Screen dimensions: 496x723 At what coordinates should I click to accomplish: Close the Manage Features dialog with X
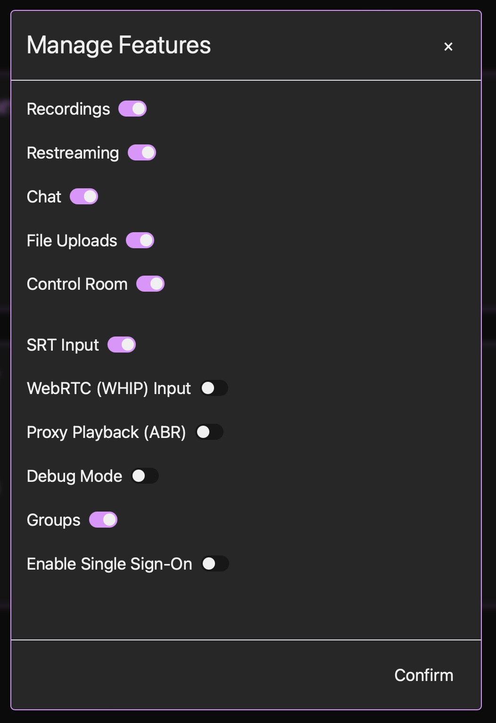click(448, 47)
